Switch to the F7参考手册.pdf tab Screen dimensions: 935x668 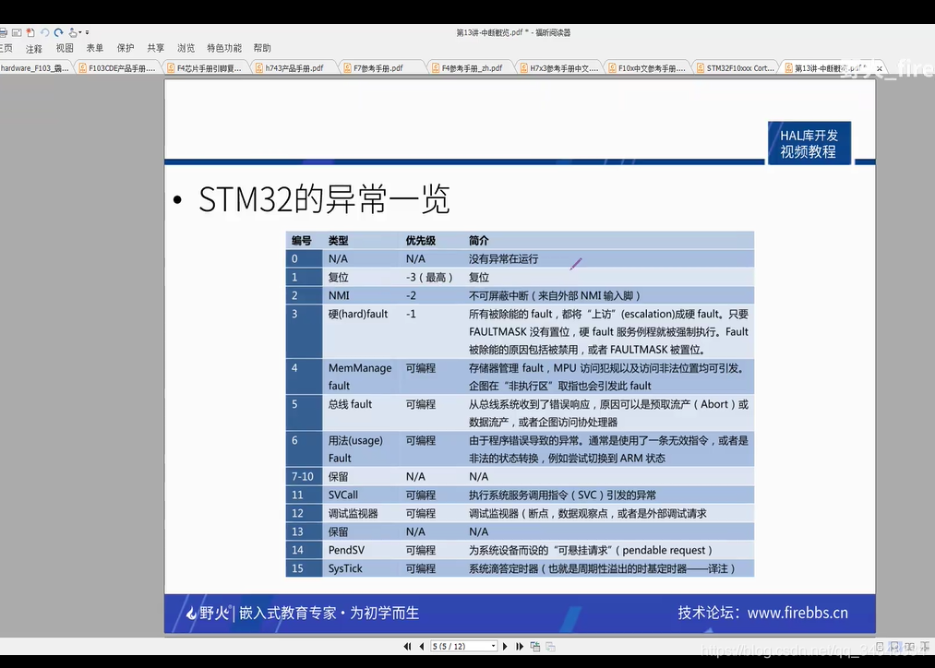pos(381,68)
